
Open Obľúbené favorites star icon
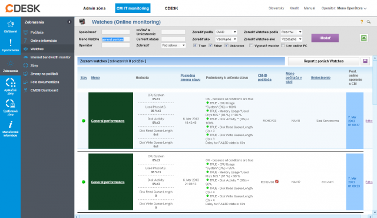[x=11, y=24]
